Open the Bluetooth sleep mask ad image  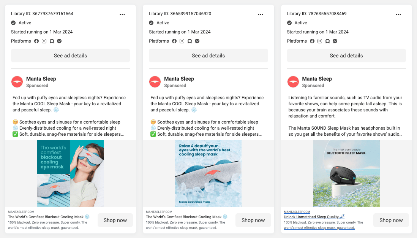(346, 174)
